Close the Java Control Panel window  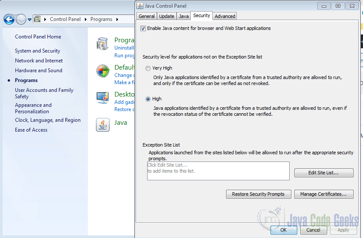(352, 6)
